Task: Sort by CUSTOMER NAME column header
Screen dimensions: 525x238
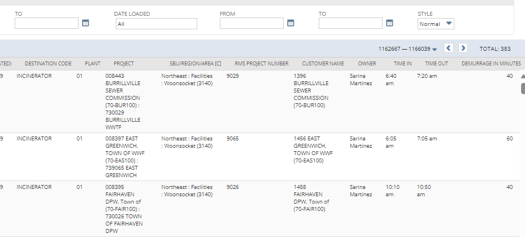Action: tap(323, 64)
